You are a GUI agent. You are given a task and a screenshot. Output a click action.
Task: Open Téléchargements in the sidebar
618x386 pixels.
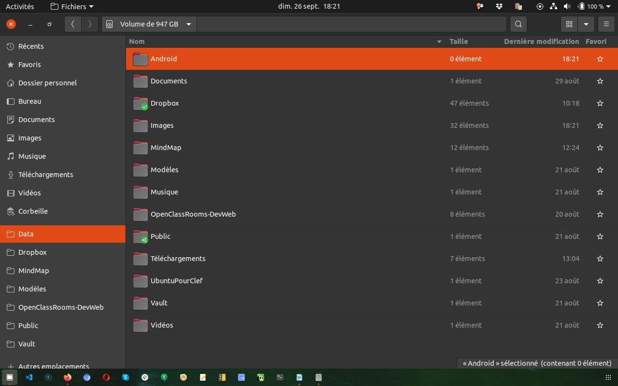63,175
